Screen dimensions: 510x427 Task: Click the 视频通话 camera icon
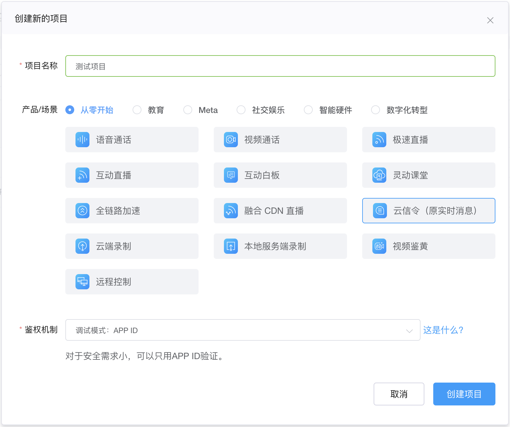231,140
